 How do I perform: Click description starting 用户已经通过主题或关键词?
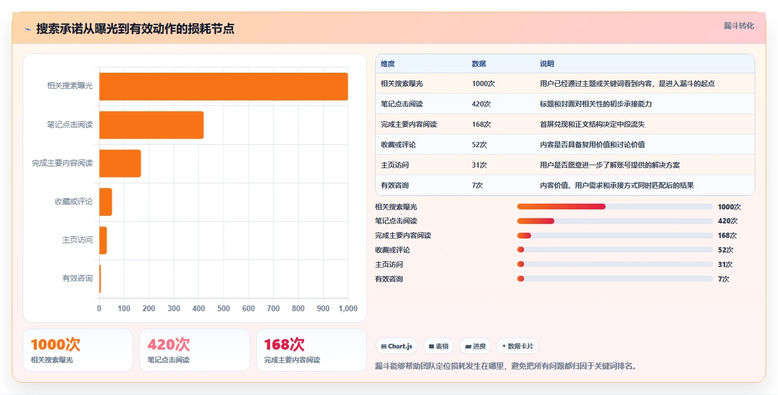627,84
